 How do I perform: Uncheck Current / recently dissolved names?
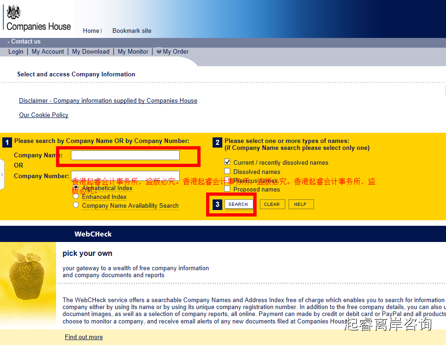227,162
